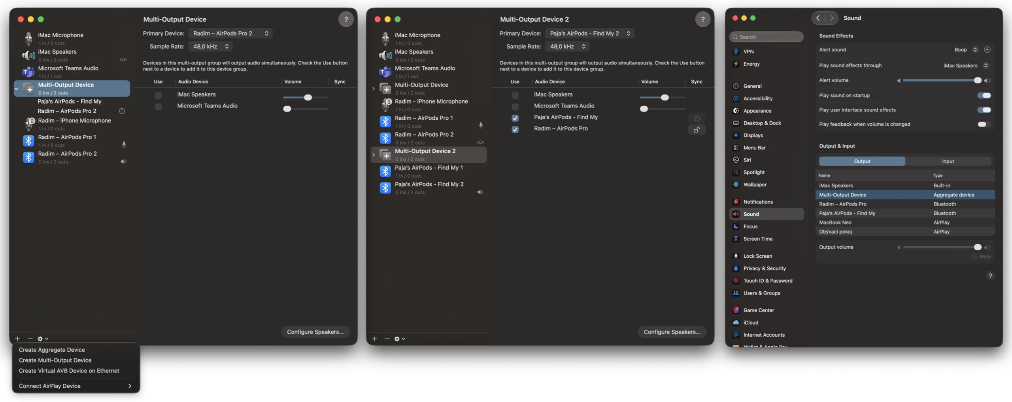The width and height of the screenshot is (1012, 402).
Task: Toggle Play sound on startup switch
Action: coord(984,95)
